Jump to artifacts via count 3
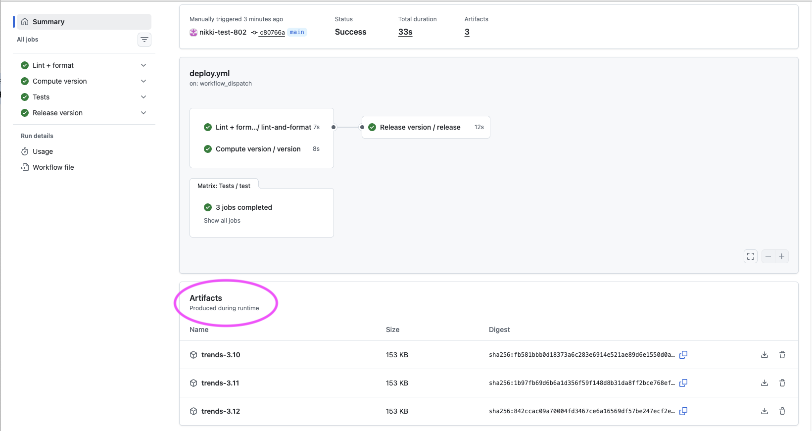Image resolution: width=812 pixels, height=431 pixels. tap(467, 32)
